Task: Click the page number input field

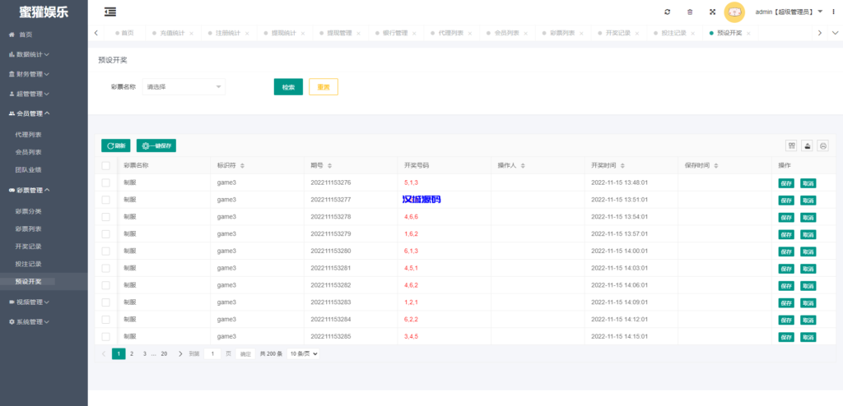Action: (x=212, y=353)
